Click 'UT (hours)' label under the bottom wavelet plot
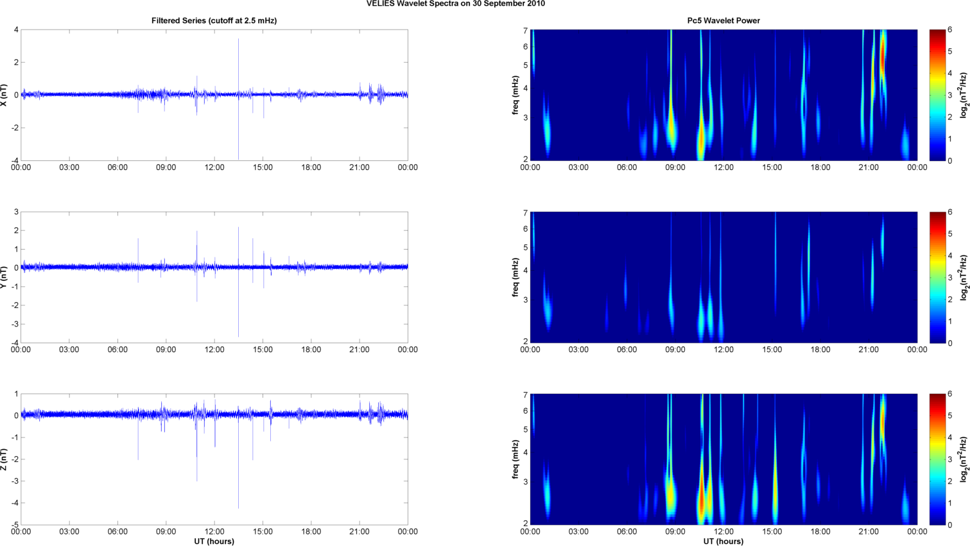This screenshot has width=970, height=546. (723, 542)
